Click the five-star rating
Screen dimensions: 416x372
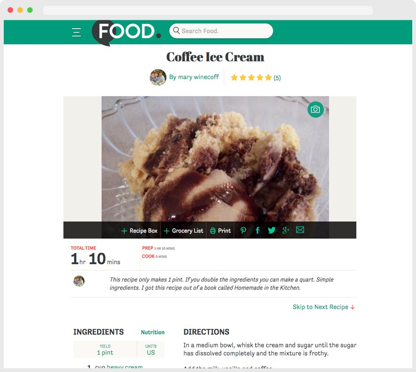coord(251,78)
